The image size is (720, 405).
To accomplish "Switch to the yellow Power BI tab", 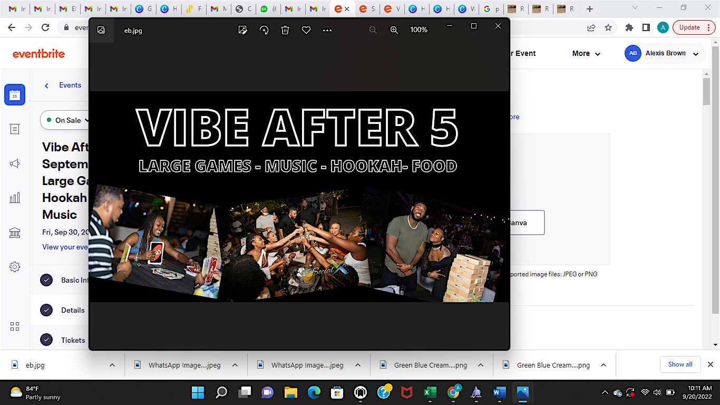I will point(193,9).
